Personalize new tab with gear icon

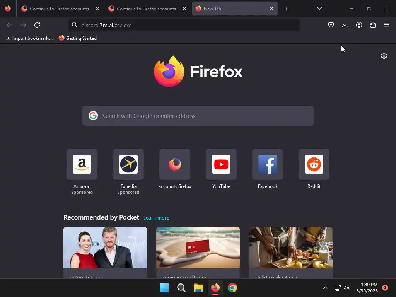click(x=384, y=56)
